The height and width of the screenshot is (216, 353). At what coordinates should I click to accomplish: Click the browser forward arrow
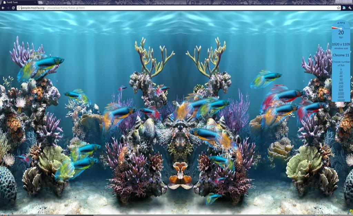coord(8,8)
